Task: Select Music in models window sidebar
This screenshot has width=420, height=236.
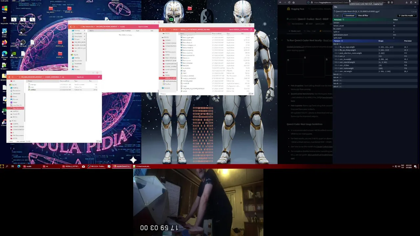Action: (x=75, y=67)
